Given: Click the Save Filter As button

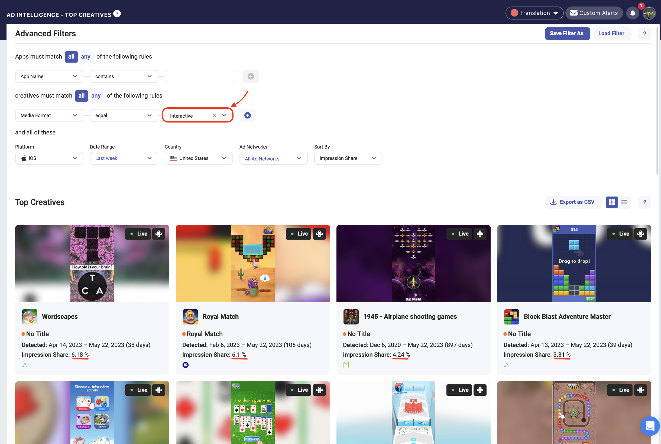Looking at the screenshot, I should pos(567,33).
